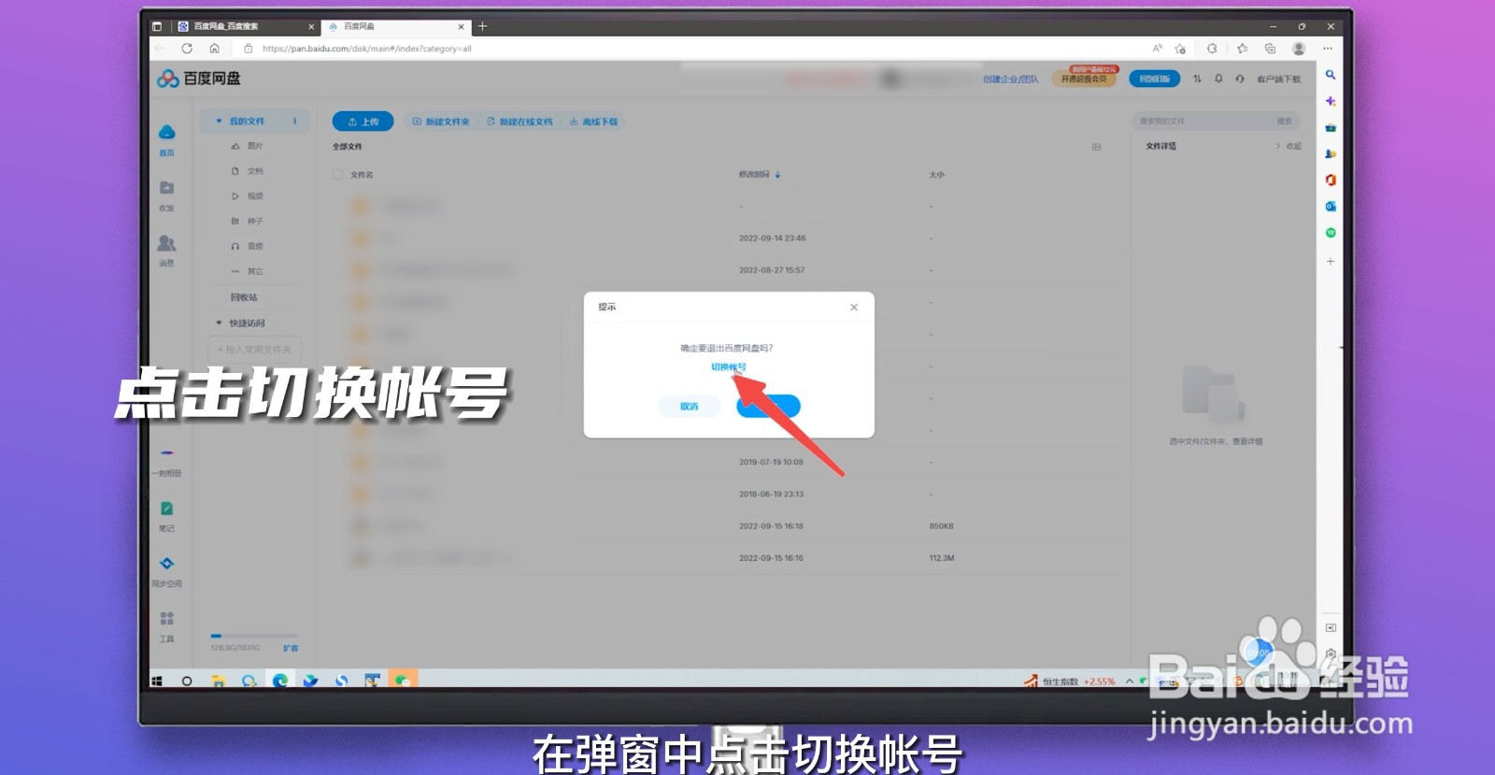Click the 新建文件夹 toolbar button
The height and width of the screenshot is (775, 1495).
(x=441, y=122)
